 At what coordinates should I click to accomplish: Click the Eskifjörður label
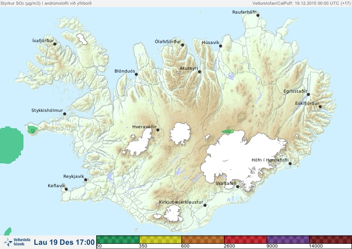[307, 103]
